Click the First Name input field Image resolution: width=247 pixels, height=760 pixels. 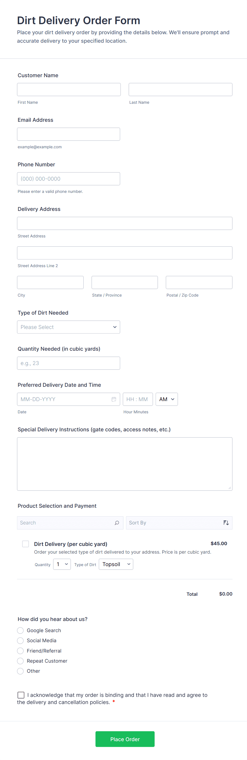click(x=69, y=89)
